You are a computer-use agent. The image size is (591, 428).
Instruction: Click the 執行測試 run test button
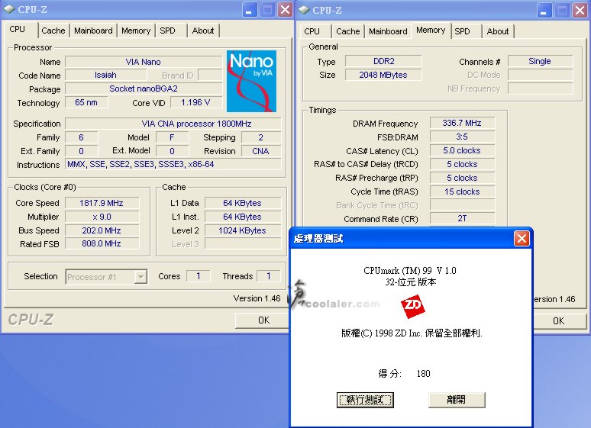click(x=365, y=400)
